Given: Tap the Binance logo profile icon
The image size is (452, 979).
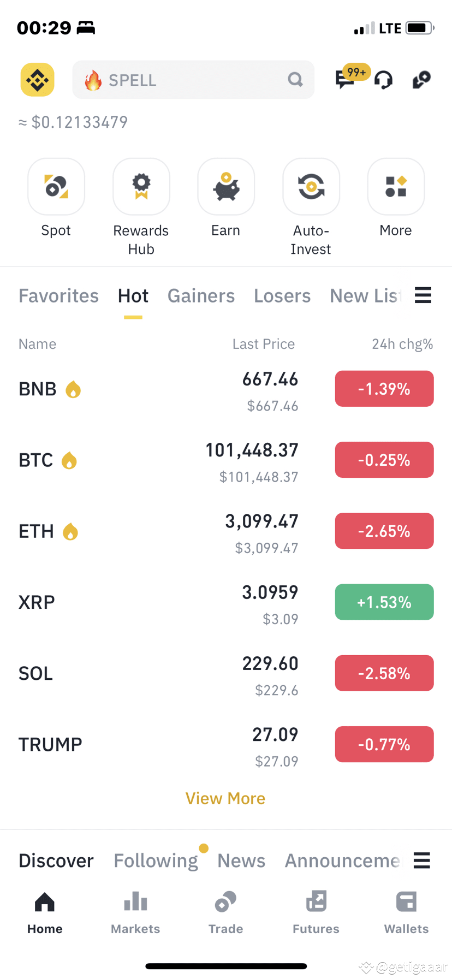Looking at the screenshot, I should 37,80.
